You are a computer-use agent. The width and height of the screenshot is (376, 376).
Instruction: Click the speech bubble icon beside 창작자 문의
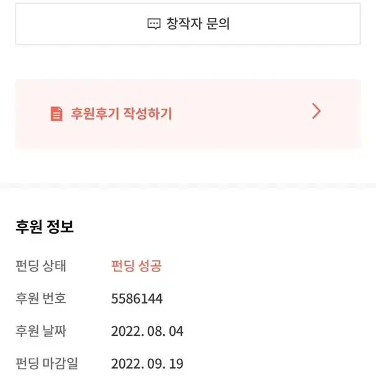point(153,24)
